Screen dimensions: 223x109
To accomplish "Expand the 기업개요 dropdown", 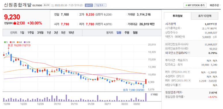I will tap(100, 5).
